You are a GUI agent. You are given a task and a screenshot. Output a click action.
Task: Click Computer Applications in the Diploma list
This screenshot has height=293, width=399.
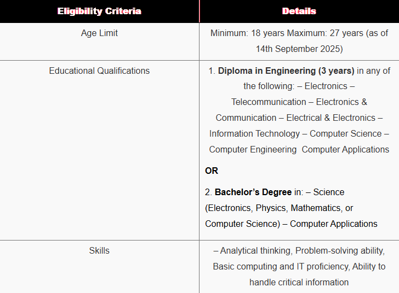(x=345, y=149)
